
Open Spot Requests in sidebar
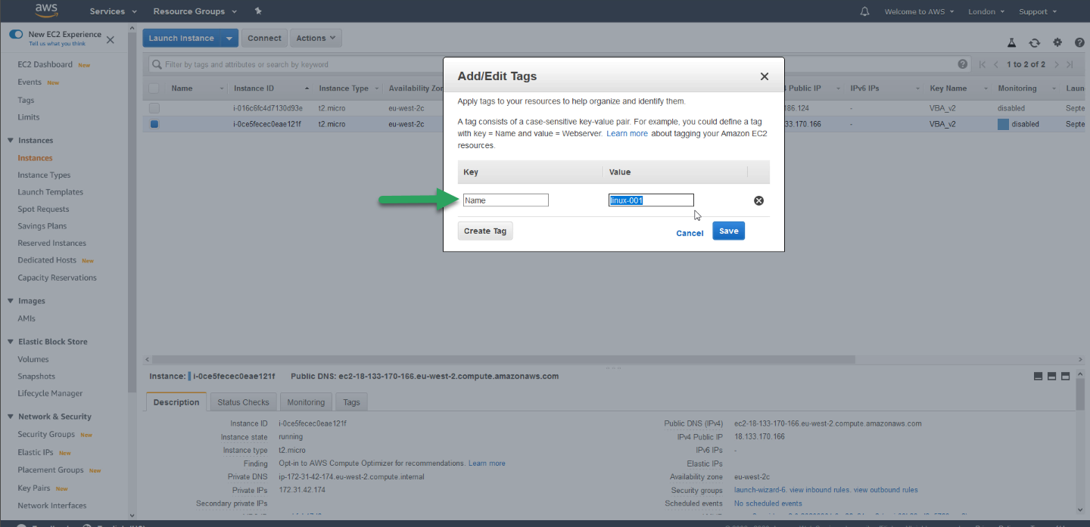tap(43, 209)
